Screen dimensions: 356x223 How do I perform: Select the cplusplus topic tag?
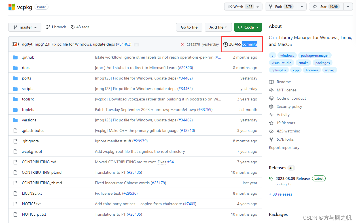(x=279, y=70)
